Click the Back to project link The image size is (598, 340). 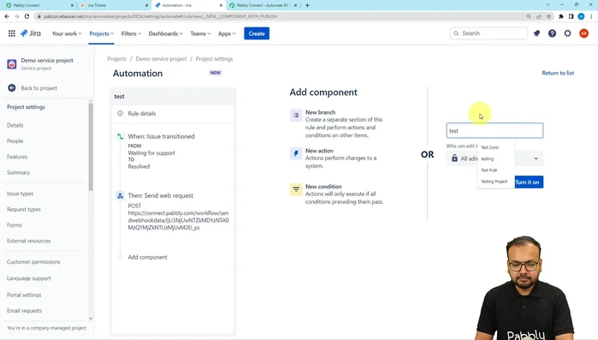(38, 88)
